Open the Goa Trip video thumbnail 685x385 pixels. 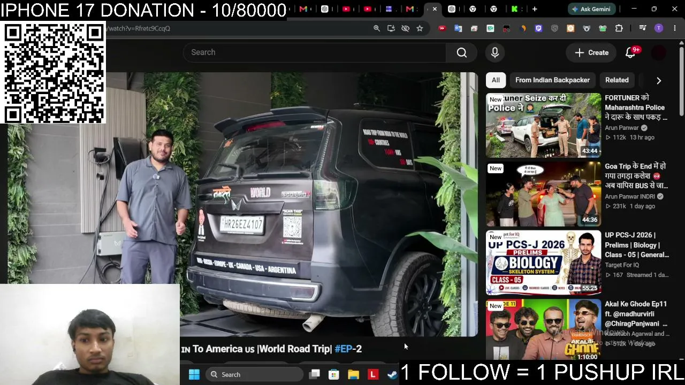(x=543, y=194)
